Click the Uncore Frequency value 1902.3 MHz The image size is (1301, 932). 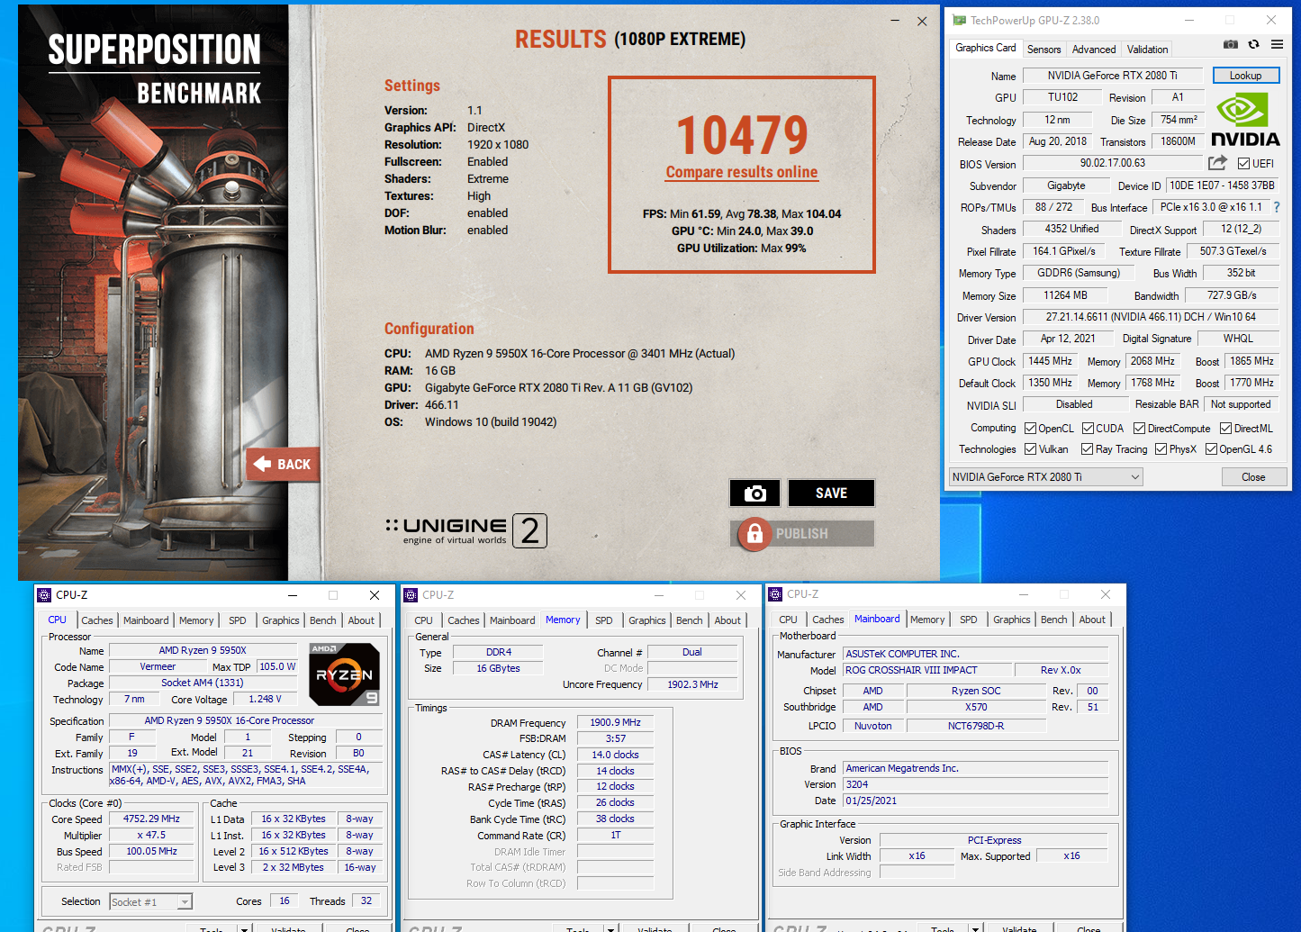pyautogui.click(x=692, y=684)
